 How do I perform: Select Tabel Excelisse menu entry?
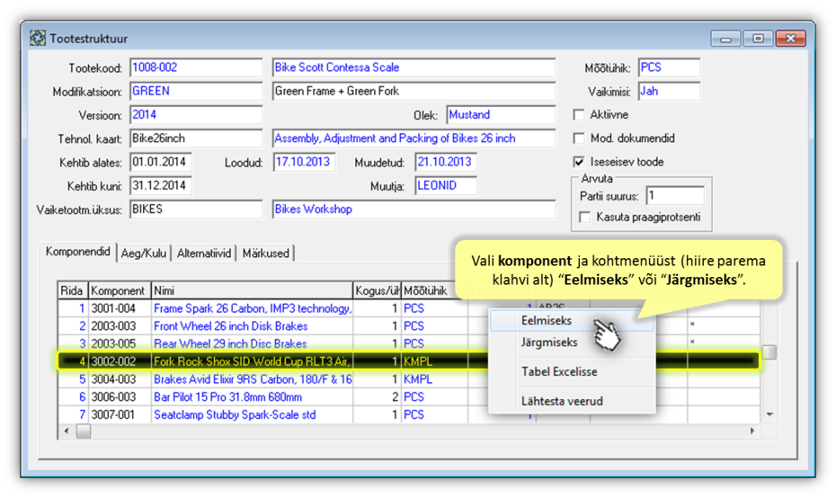[x=572, y=371]
